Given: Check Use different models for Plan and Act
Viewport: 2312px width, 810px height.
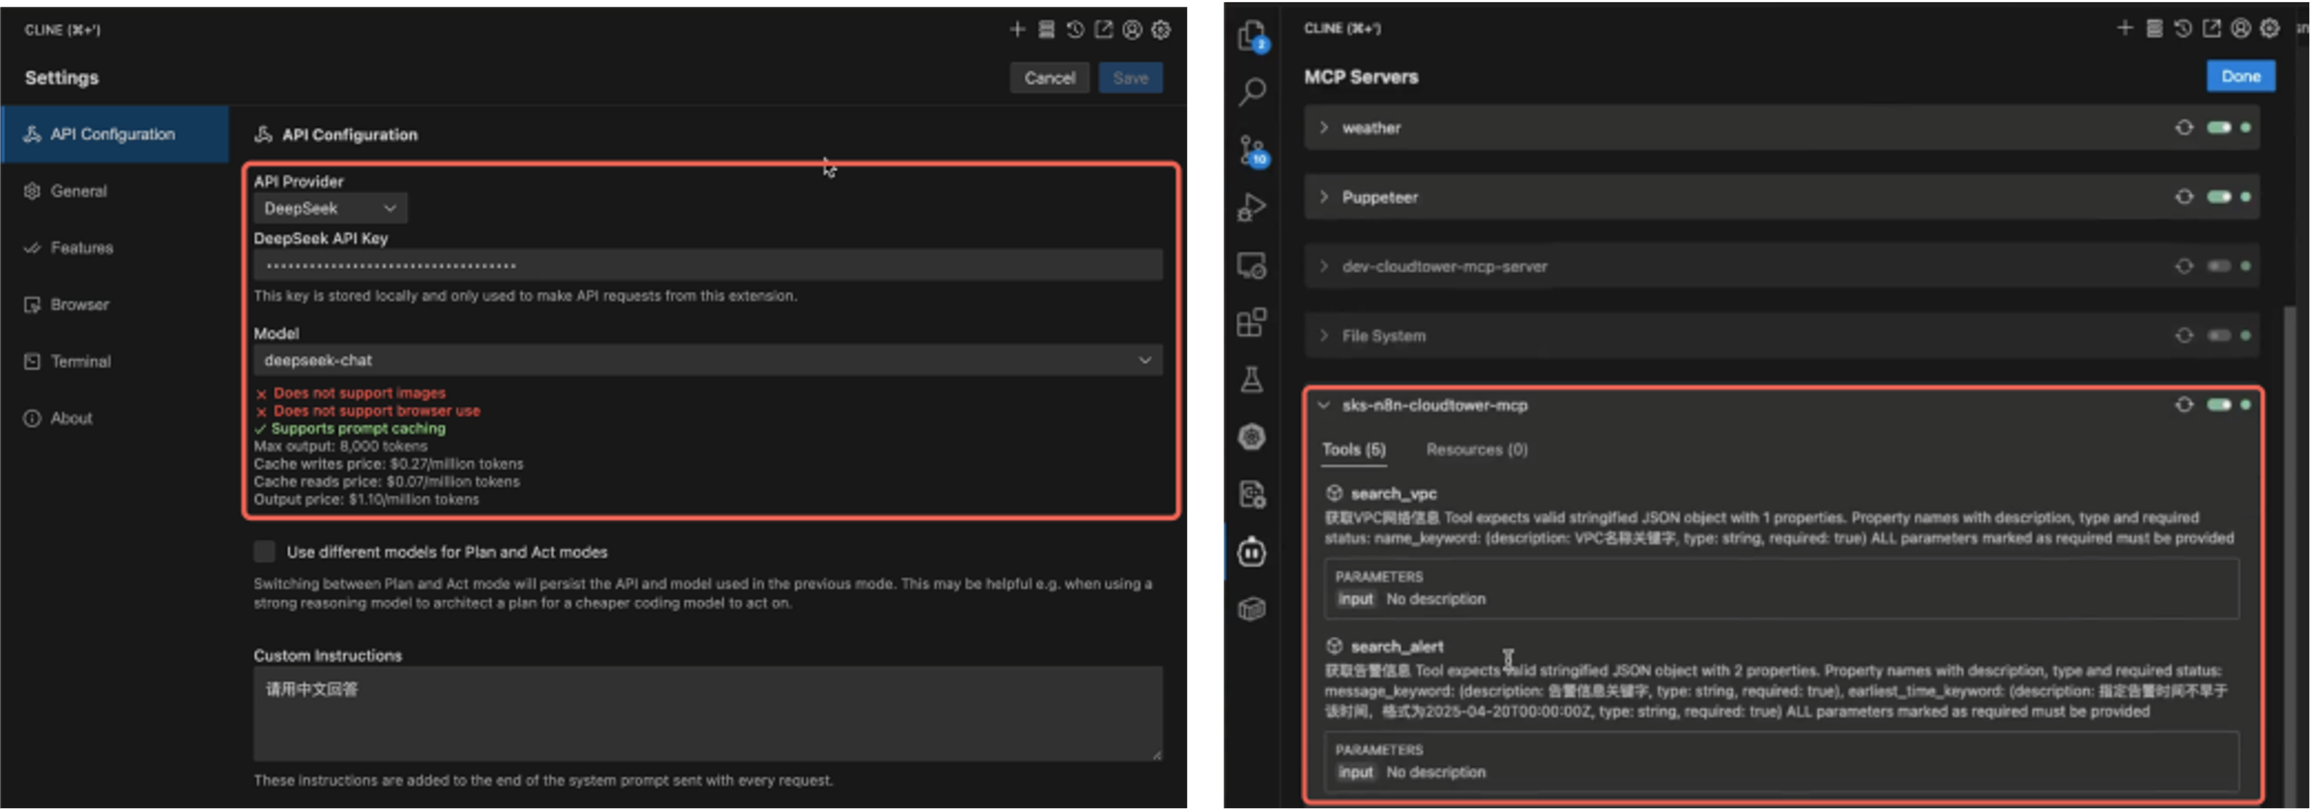Looking at the screenshot, I should coord(265,552).
